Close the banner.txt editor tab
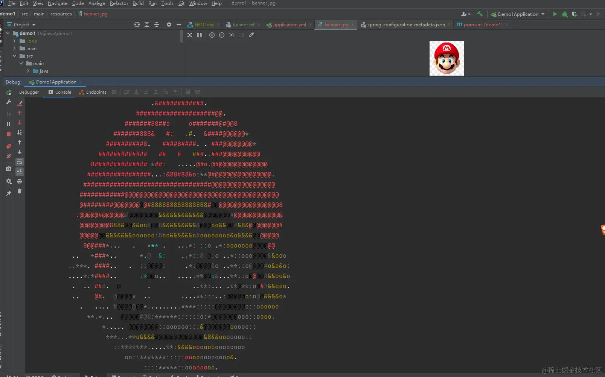 click(x=259, y=25)
